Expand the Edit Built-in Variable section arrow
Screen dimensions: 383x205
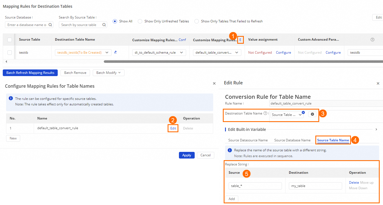(x=376, y=129)
